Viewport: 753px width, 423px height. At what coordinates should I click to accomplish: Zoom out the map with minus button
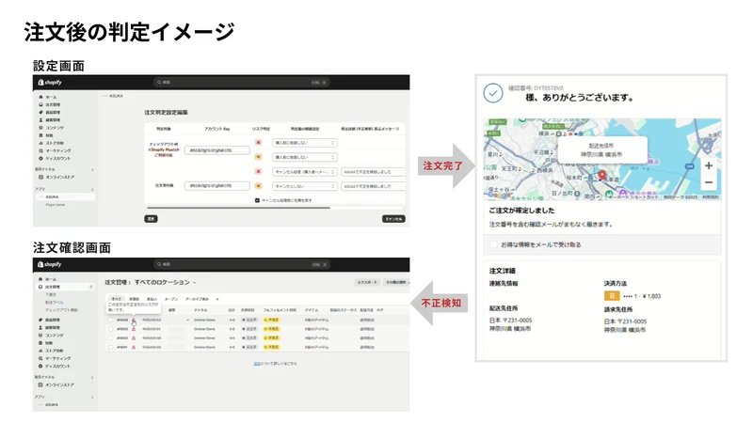click(x=709, y=182)
